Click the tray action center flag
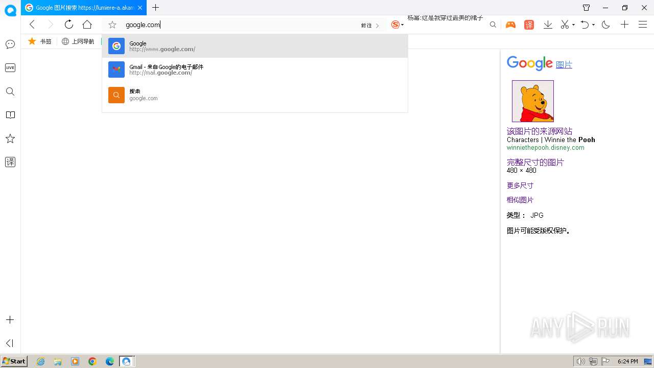This screenshot has height=368, width=654. coord(606,361)
